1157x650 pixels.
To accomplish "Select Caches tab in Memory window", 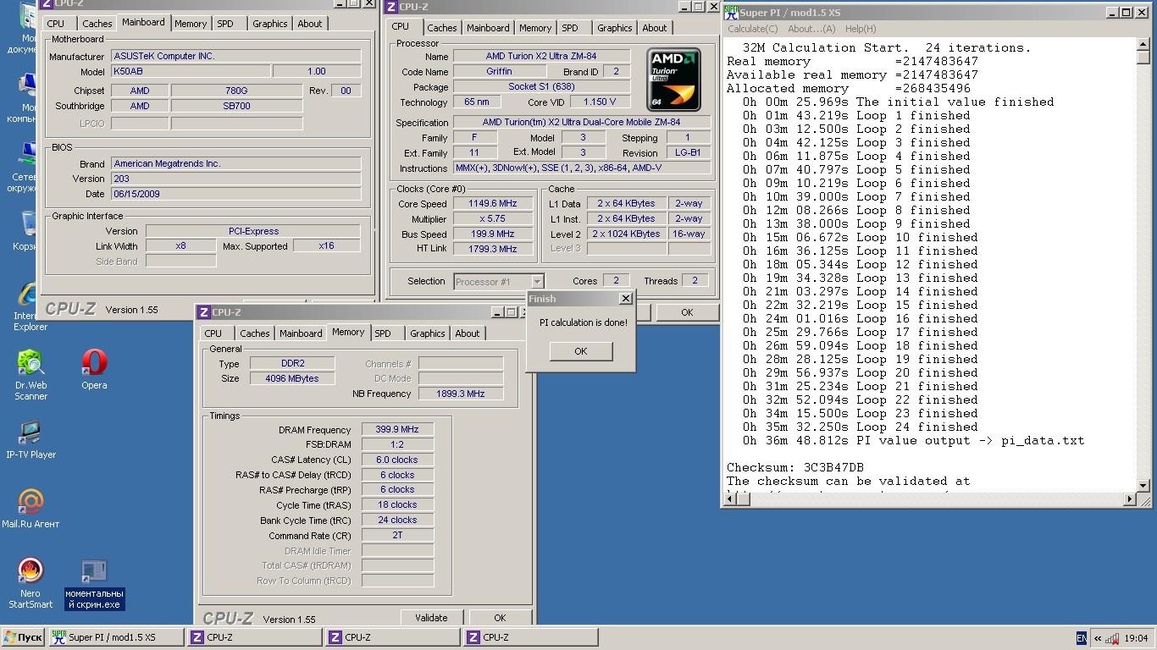I will coord(255,333).
